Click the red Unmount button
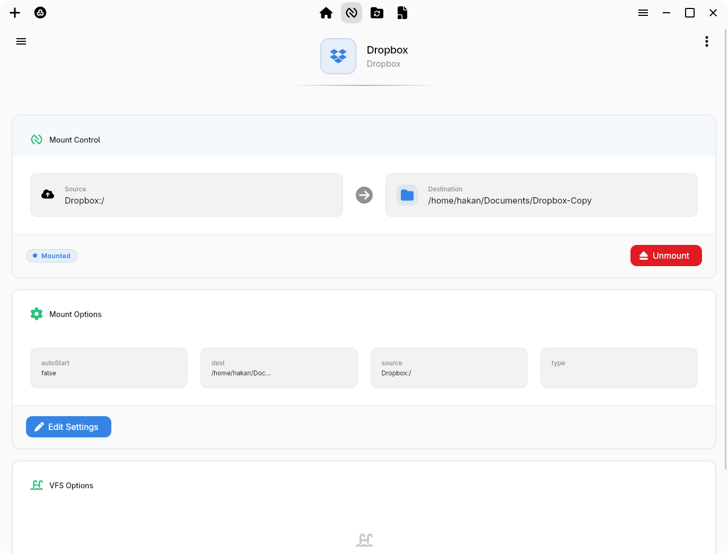The height and width of the screenshot is (554, 728). (x=666, y=256)
